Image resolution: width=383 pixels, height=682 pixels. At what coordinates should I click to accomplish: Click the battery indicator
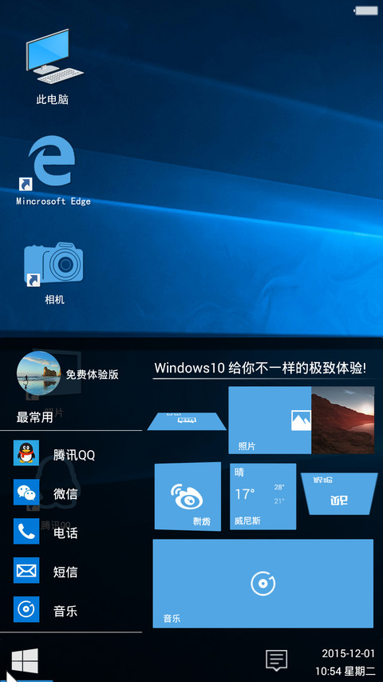pyautogui.click(x=365, y=10)
